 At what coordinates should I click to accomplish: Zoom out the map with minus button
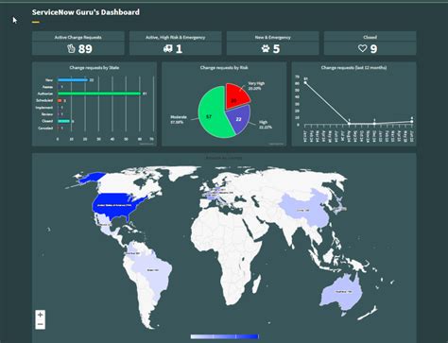coord(40,324)
